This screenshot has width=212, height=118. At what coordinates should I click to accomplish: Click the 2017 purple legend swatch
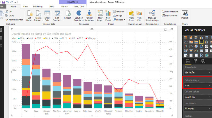(x=78, y=38)
